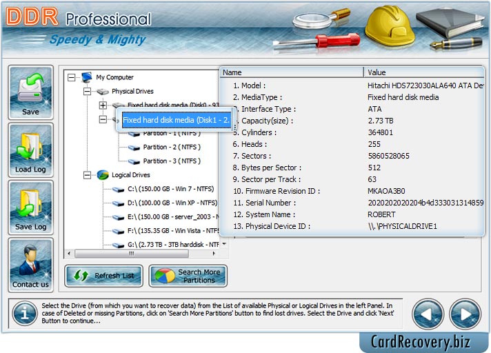
Task: Click the Value column header
Action: coord(424,72)
